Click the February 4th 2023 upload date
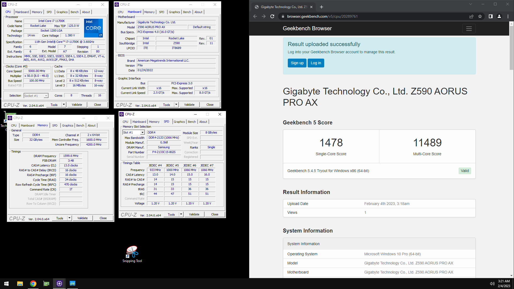 point(387,204)
